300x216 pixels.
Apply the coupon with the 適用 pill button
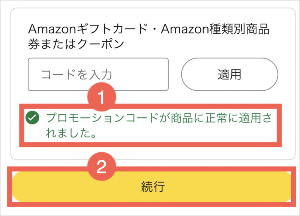(x=229, y=74)
